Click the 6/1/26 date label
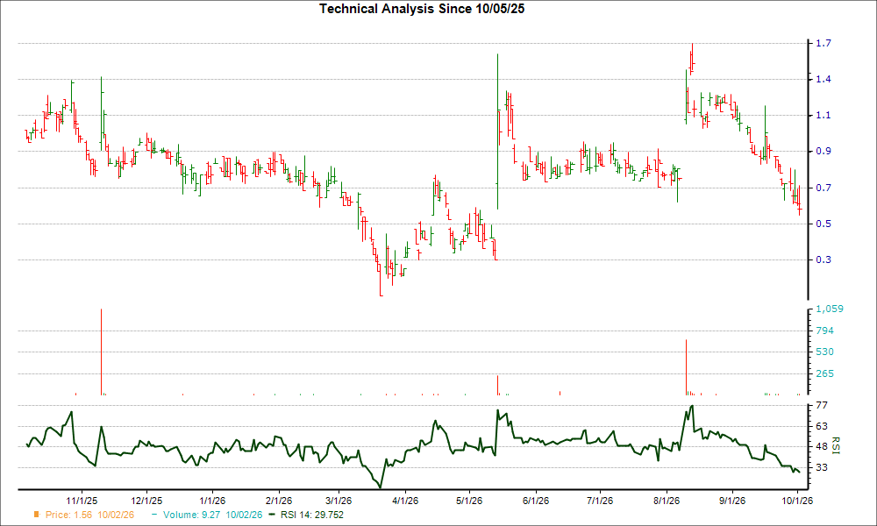 point(536,501)
